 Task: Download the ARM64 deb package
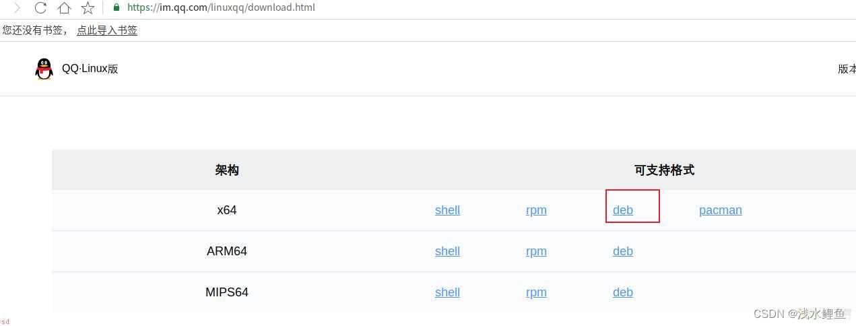[x=623, y=251]
